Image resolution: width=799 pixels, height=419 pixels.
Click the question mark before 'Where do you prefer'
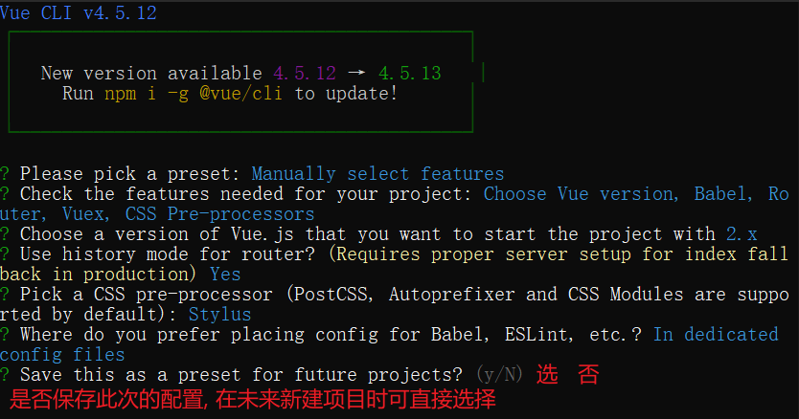5,335
